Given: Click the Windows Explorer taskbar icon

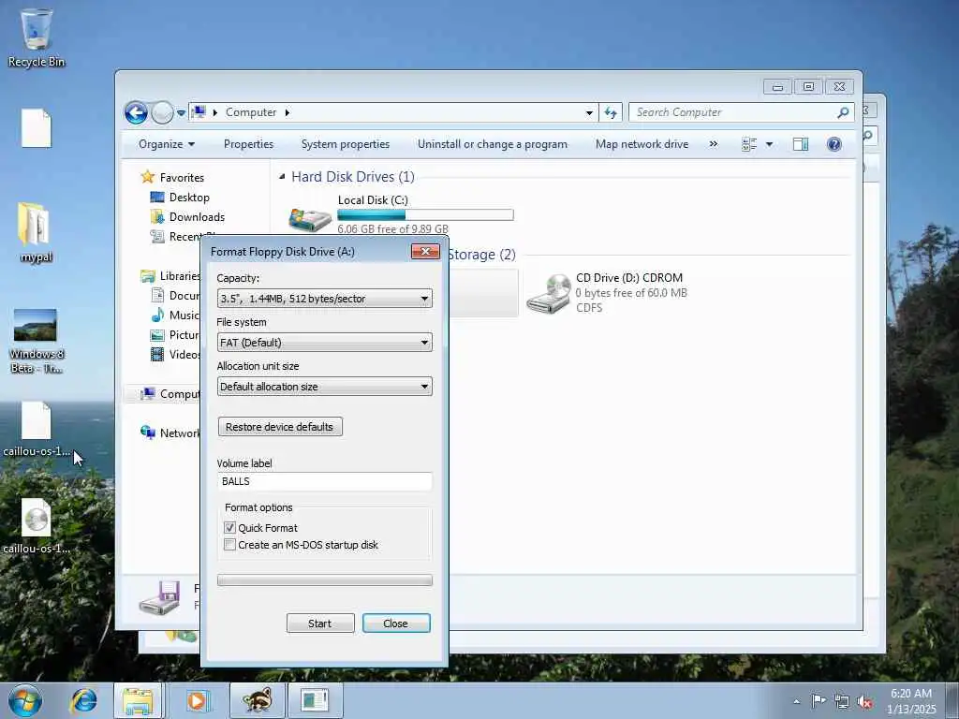Looking at the screenshot, I should [x=138, y=700].
